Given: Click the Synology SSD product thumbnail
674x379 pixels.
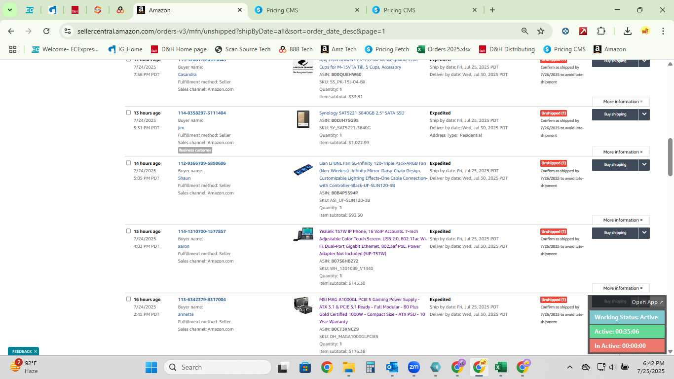Looking at the screenshot, I should (303, 119).
